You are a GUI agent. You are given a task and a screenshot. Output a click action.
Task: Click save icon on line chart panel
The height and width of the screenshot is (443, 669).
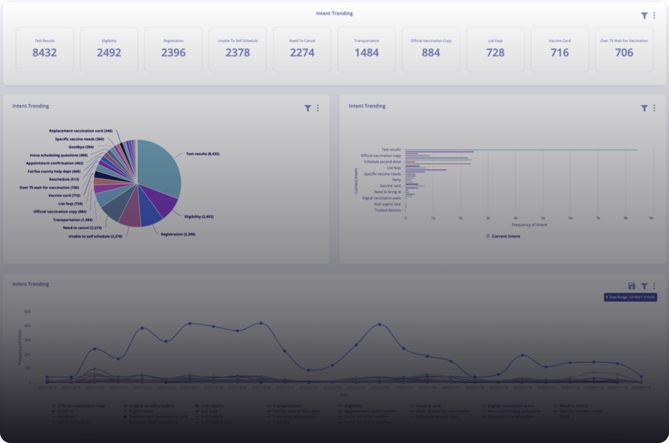632,286
